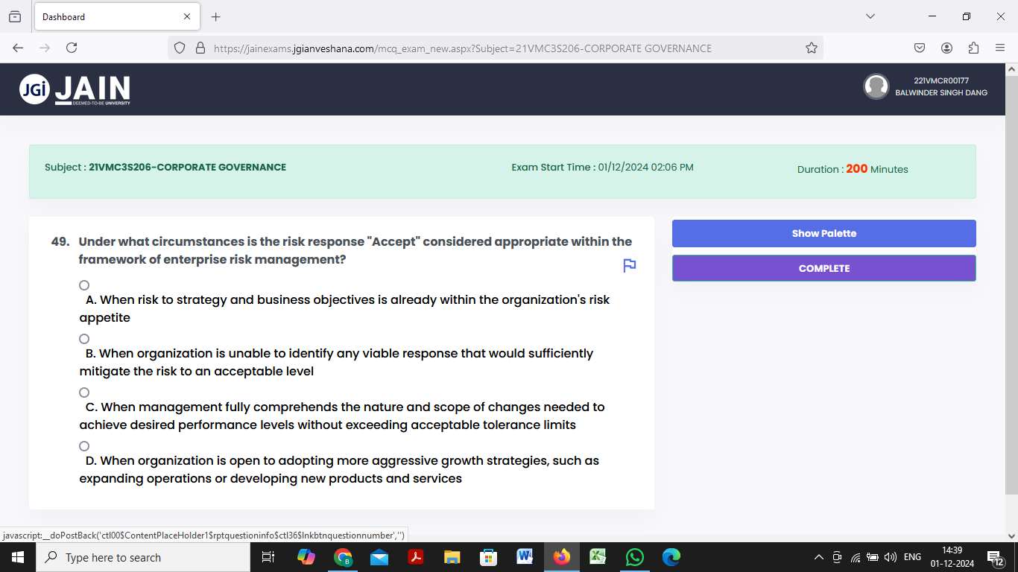
Task: Reload the exam page
Action: pos(71,47)
